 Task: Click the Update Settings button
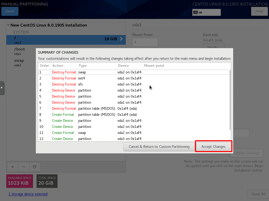pos(246,153)
